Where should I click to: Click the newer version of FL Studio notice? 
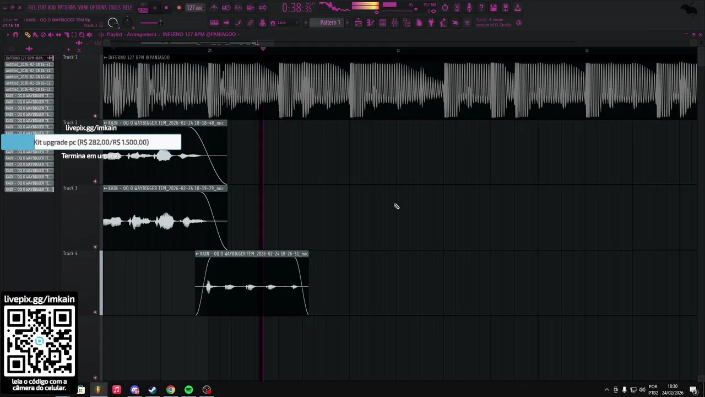[493, 23]
